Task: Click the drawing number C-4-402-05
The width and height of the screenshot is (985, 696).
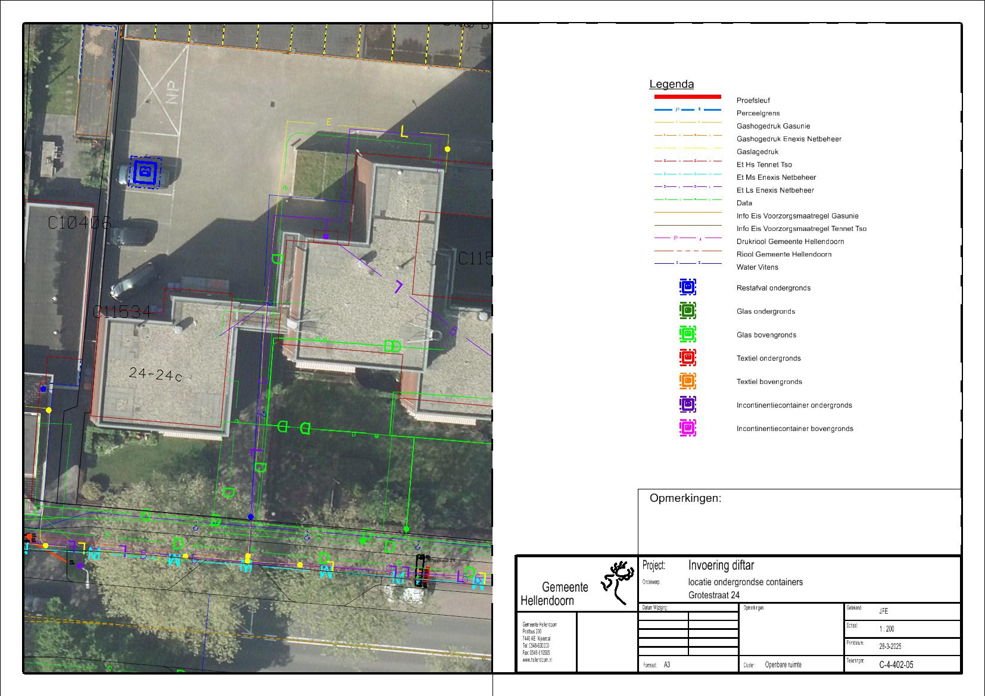Action: coord(896,665)
